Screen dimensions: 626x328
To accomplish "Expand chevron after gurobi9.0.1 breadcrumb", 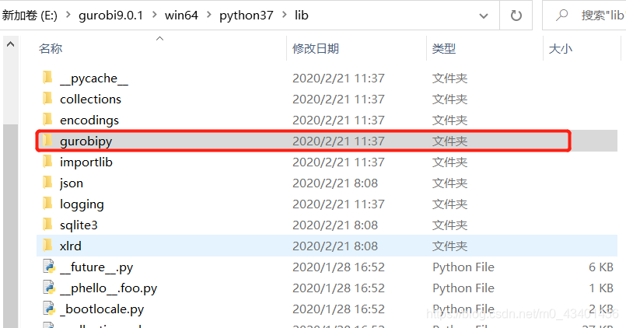I will coord(154,16).
